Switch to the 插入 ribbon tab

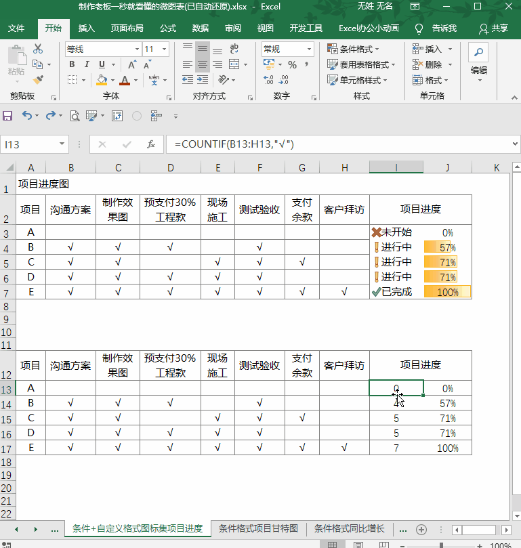(x=86, y=28)
